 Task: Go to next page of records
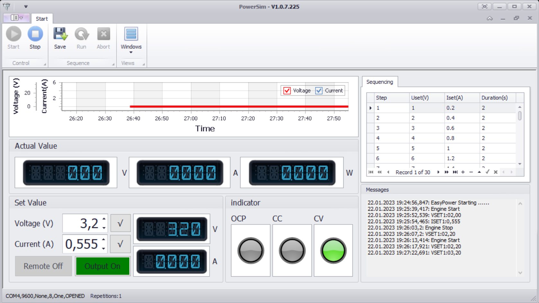(446, 172)
